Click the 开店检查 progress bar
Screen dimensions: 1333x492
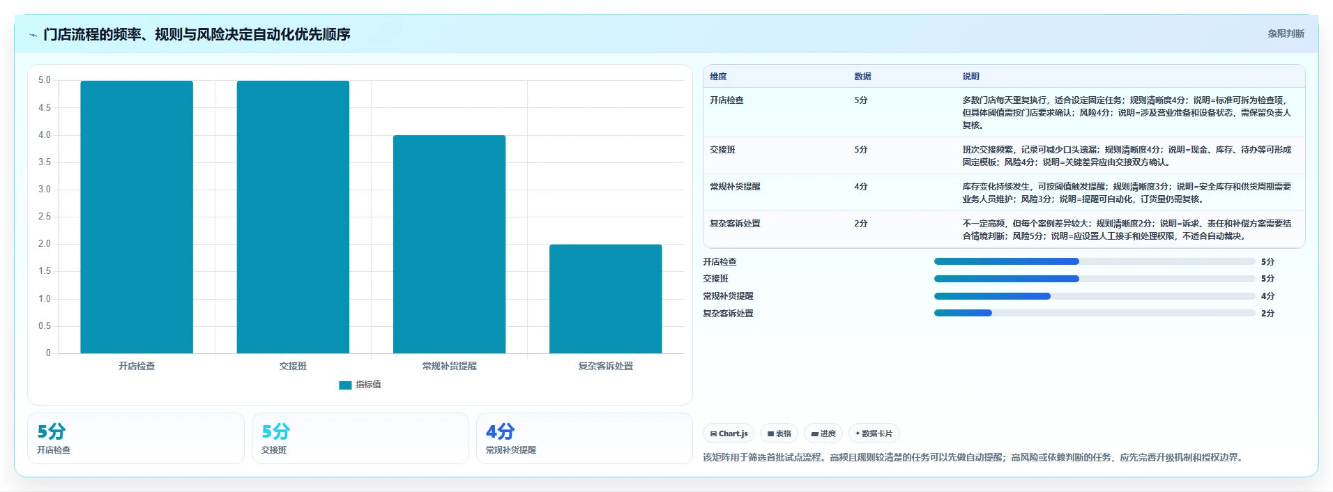point(1095,261)
